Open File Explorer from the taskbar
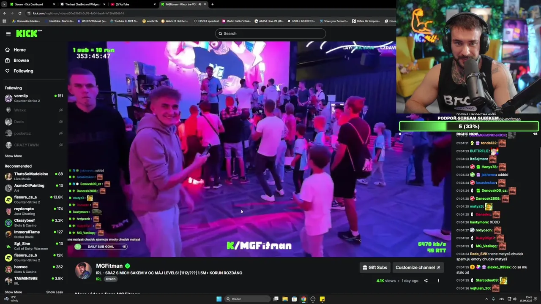The image size is (541, 304). pos(285,299)
